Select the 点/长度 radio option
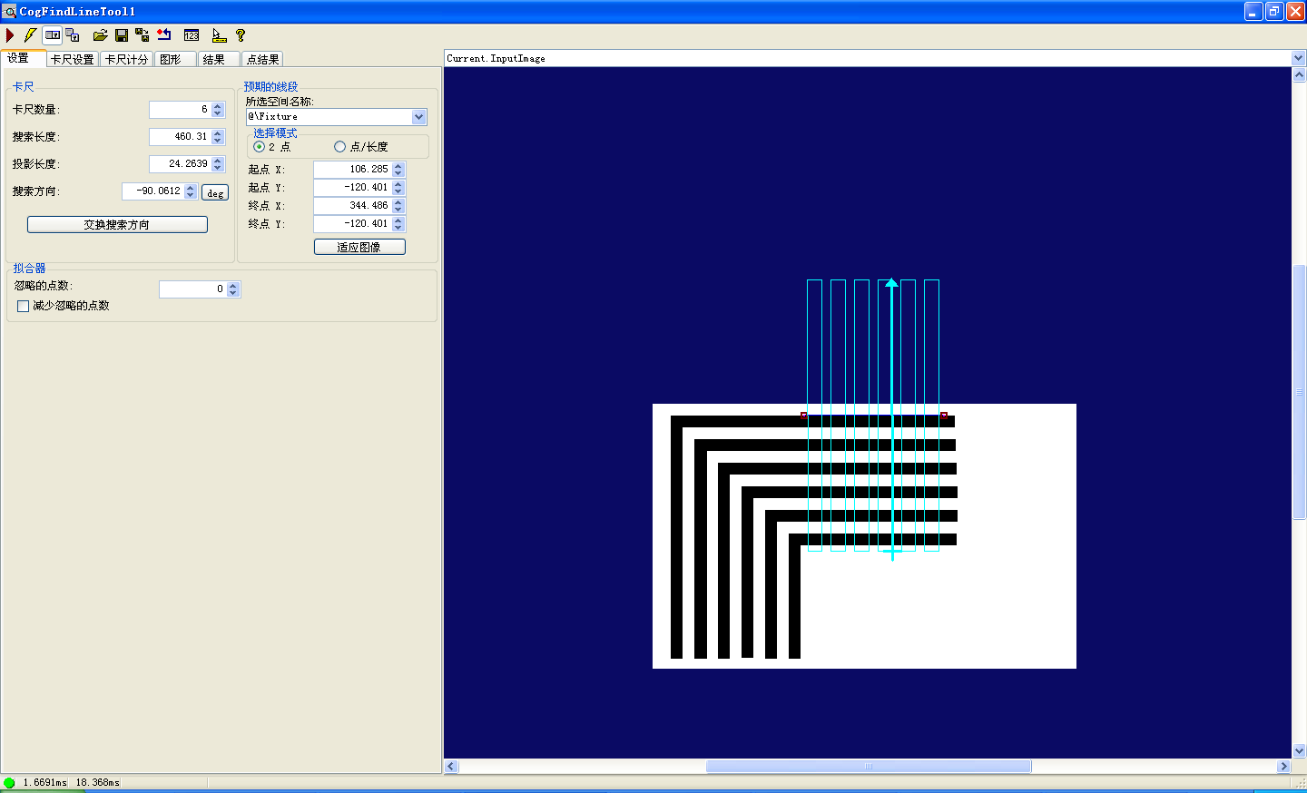The image size is (1307, 793). pos(340,147)
